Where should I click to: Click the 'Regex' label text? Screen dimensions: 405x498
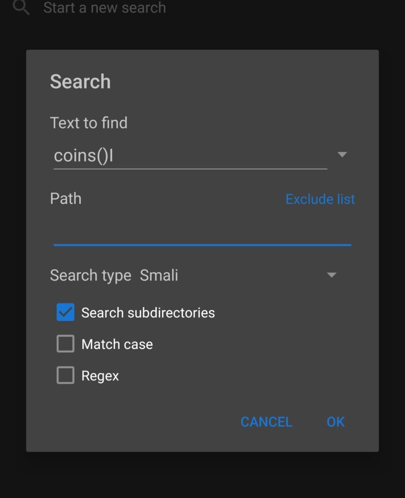click(x=100, y=376)
